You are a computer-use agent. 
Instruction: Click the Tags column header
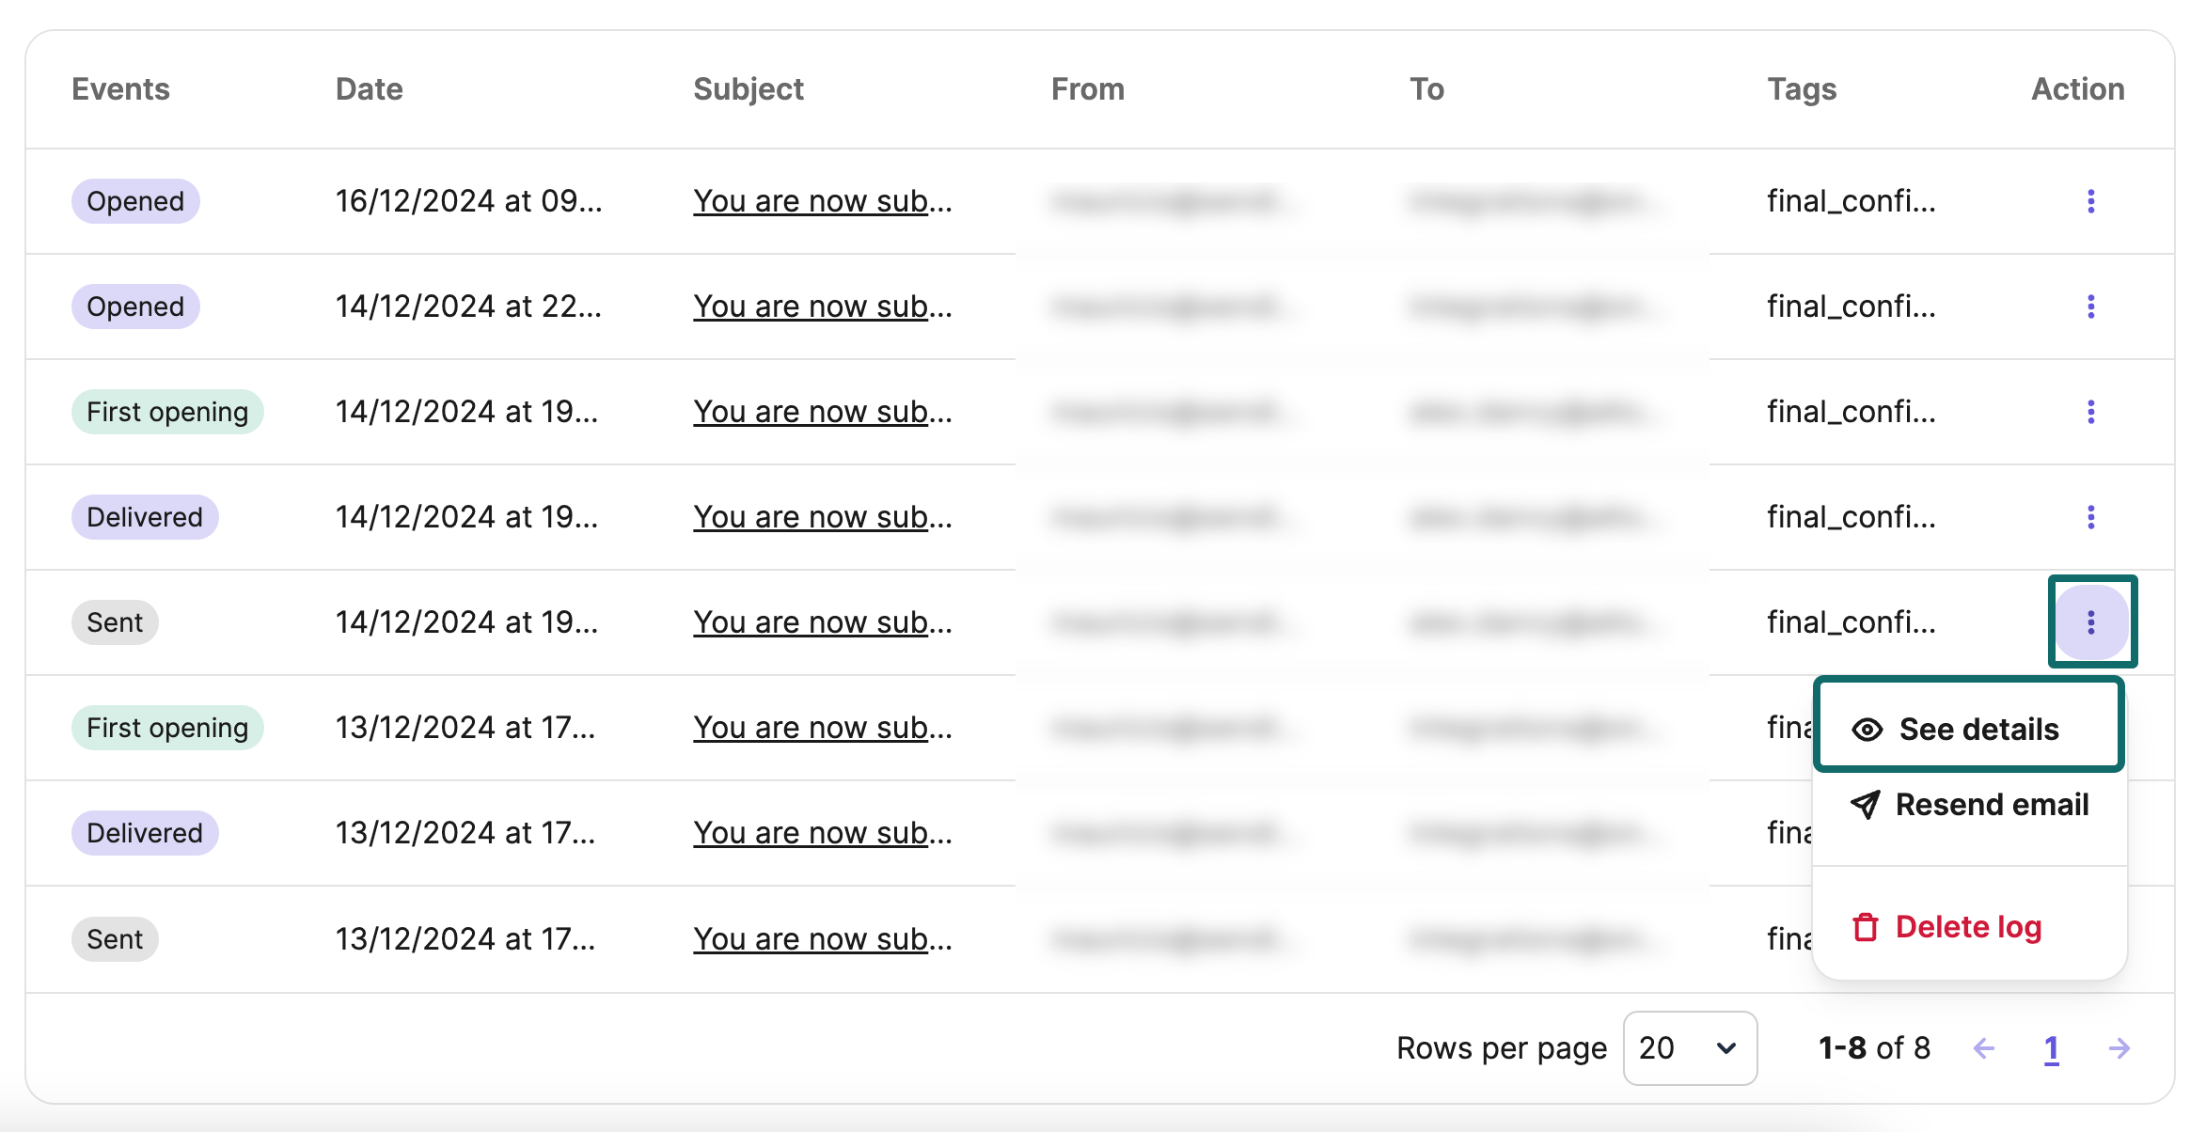(x=1802, y=89)
